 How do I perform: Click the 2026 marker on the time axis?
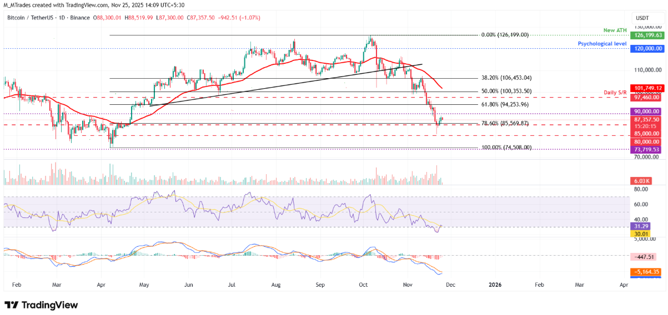tap(495, 284)
